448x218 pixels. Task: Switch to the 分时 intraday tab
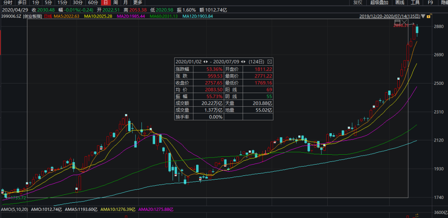[x=7, y=2]
